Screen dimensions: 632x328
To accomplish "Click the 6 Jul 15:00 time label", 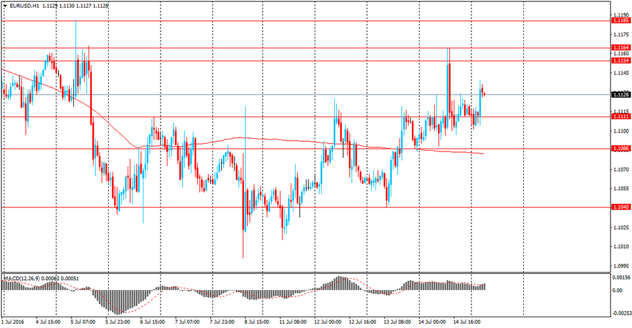I will click(152, 322).
